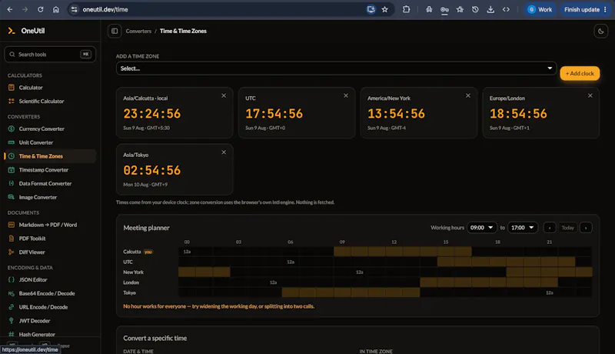Viewport: 615px width, 354px height.
Task: Go to next day in Meeting planner
Action: (x=586, y=228)
